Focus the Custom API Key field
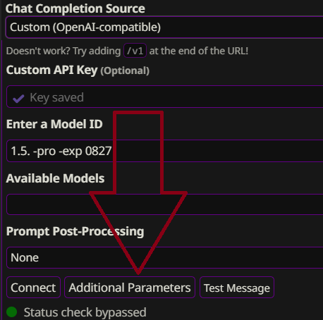This screenshot has width=323, height=320. (164, 97)
